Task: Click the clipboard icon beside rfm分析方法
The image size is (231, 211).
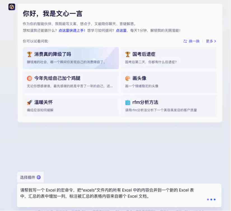Action: (128, 102)
